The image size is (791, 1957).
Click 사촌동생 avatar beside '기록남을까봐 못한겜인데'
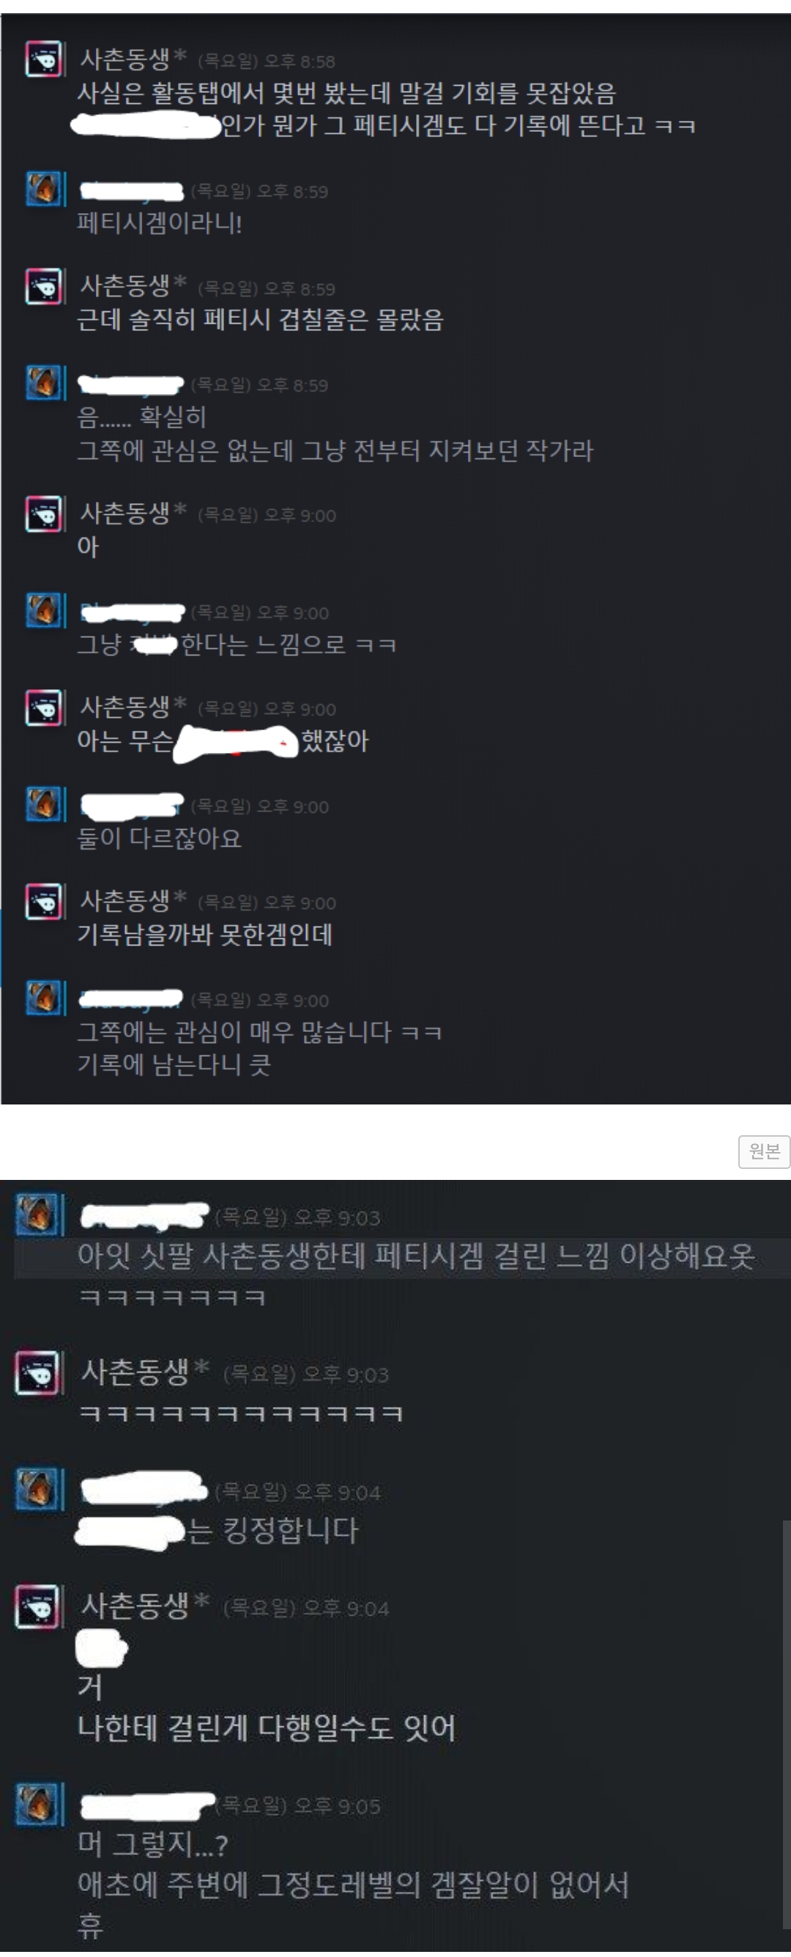pyautogui.click(x=44, y=900)
